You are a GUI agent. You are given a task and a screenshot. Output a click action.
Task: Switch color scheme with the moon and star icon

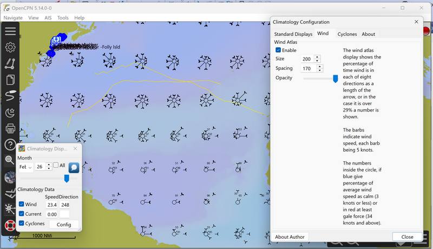[10, 113]
